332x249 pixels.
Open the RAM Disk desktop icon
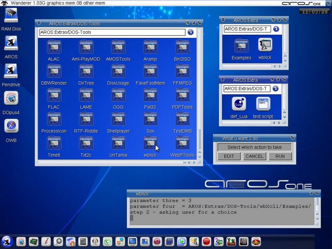tap(11, 16)
